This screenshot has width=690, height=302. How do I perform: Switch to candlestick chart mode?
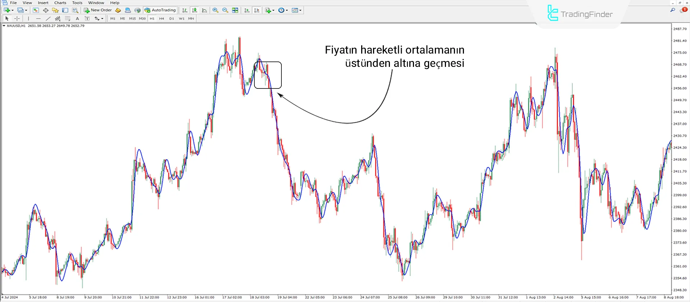point(194,10)
